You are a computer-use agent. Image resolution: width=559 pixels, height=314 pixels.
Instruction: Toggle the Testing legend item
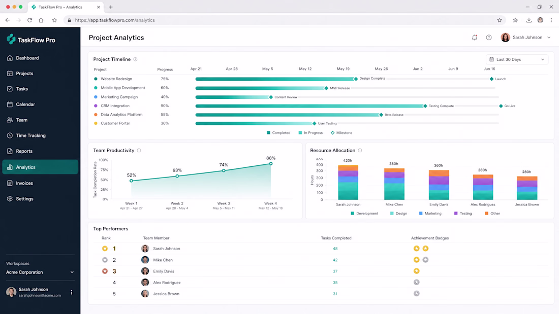pos(463,214)
